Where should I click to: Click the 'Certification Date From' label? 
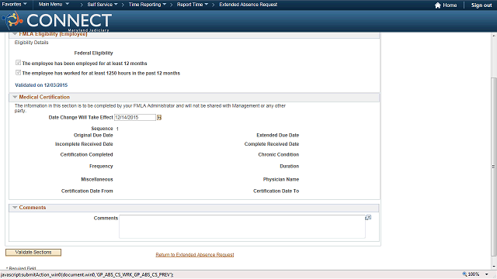(87, 191)
